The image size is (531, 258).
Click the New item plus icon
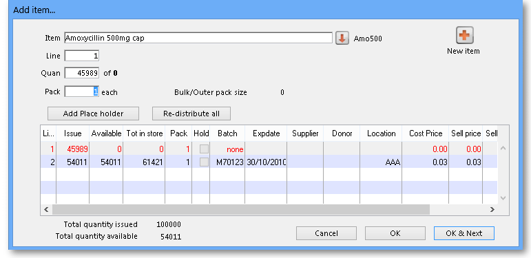point(464,36)
